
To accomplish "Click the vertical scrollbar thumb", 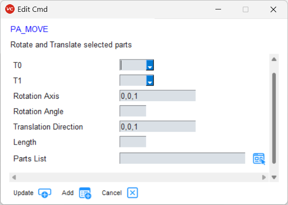I will 274,118.
